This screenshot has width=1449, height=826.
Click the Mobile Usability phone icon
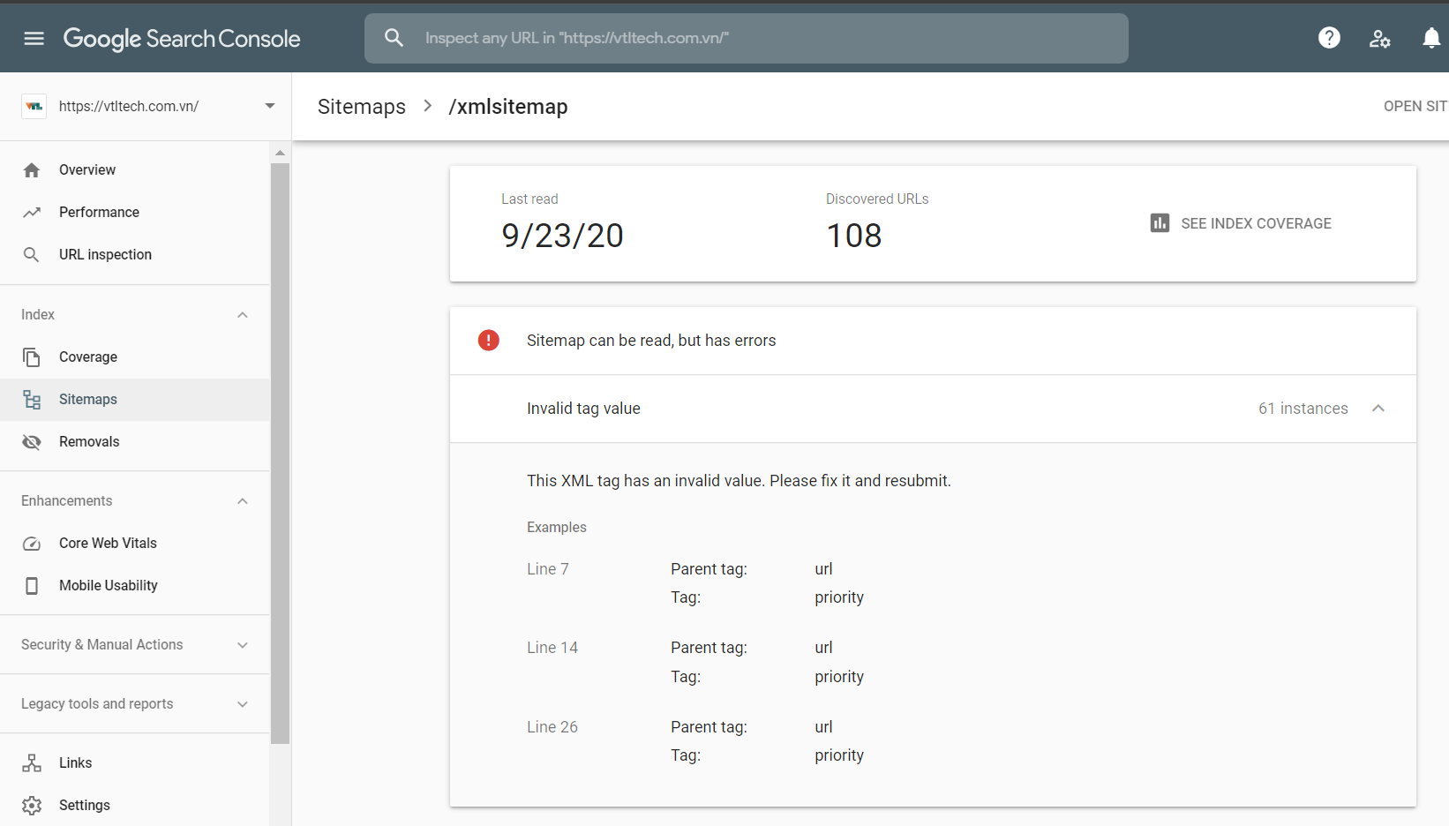click(32, 586)
